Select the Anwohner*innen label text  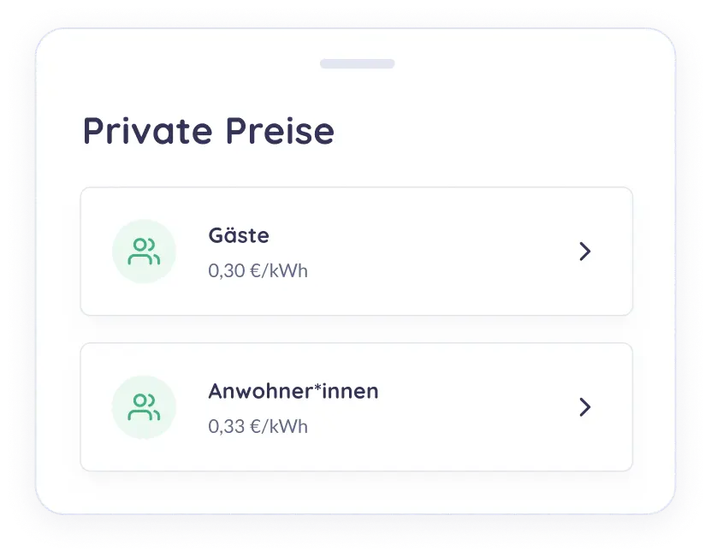[293, 391]
